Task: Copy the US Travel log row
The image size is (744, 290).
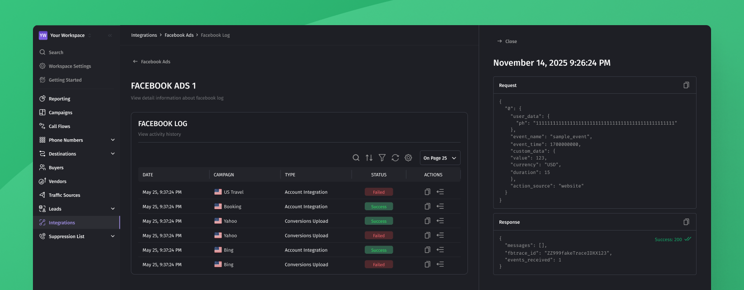Action: tap(427, 192)
